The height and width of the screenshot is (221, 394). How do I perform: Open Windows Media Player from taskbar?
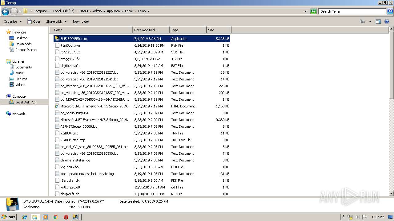(45, 217)
